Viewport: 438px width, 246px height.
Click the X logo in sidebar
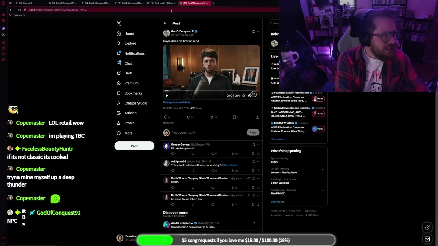(119, 23)
